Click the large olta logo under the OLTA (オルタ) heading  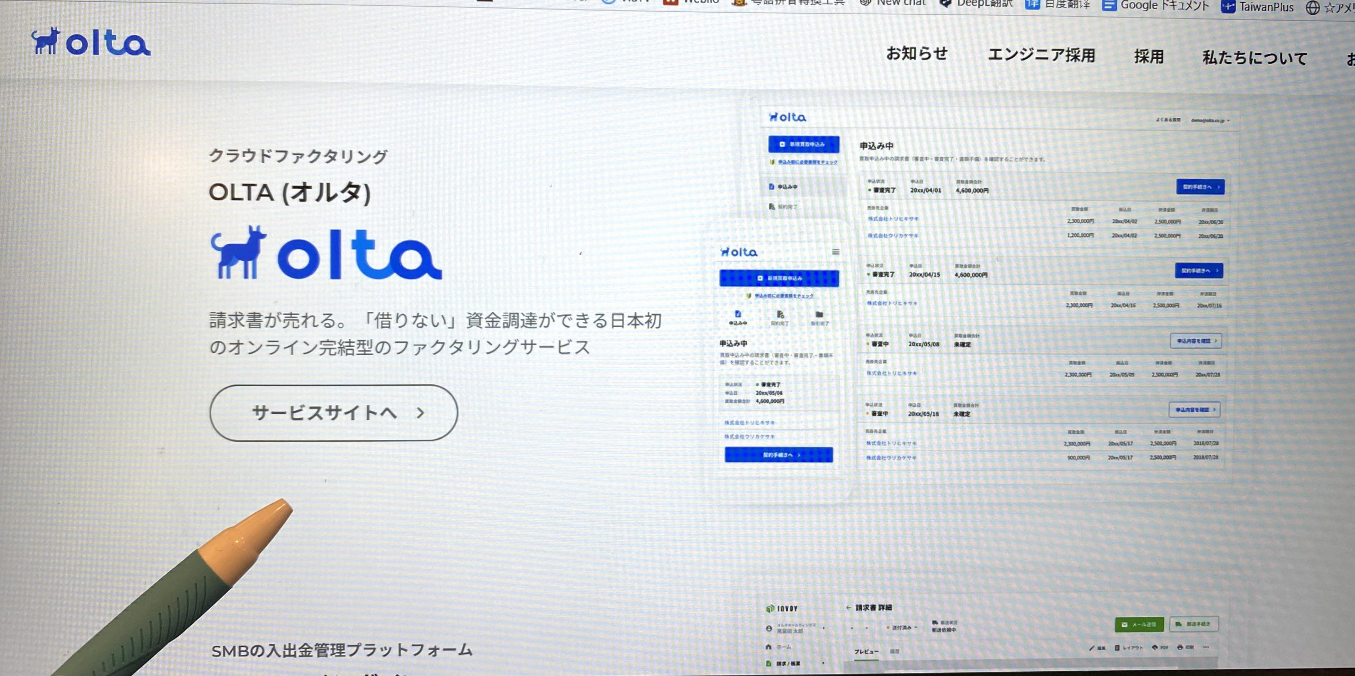click(x=326, y=253)
